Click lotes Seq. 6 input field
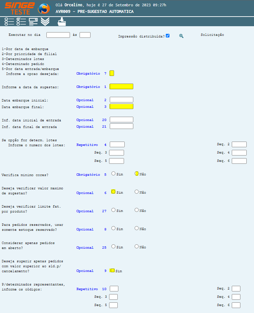Screen dimensions: 254x313 (x=239, y=161)
